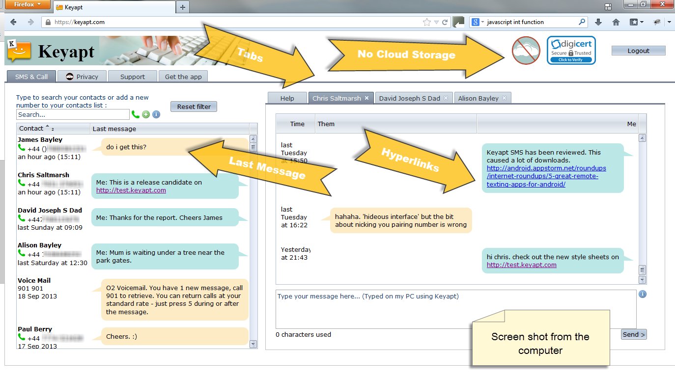Call Chris Saltmarsh using his phone icon
Image resolution: width=675 pixels, height=377 pixels.
point(22,183)
